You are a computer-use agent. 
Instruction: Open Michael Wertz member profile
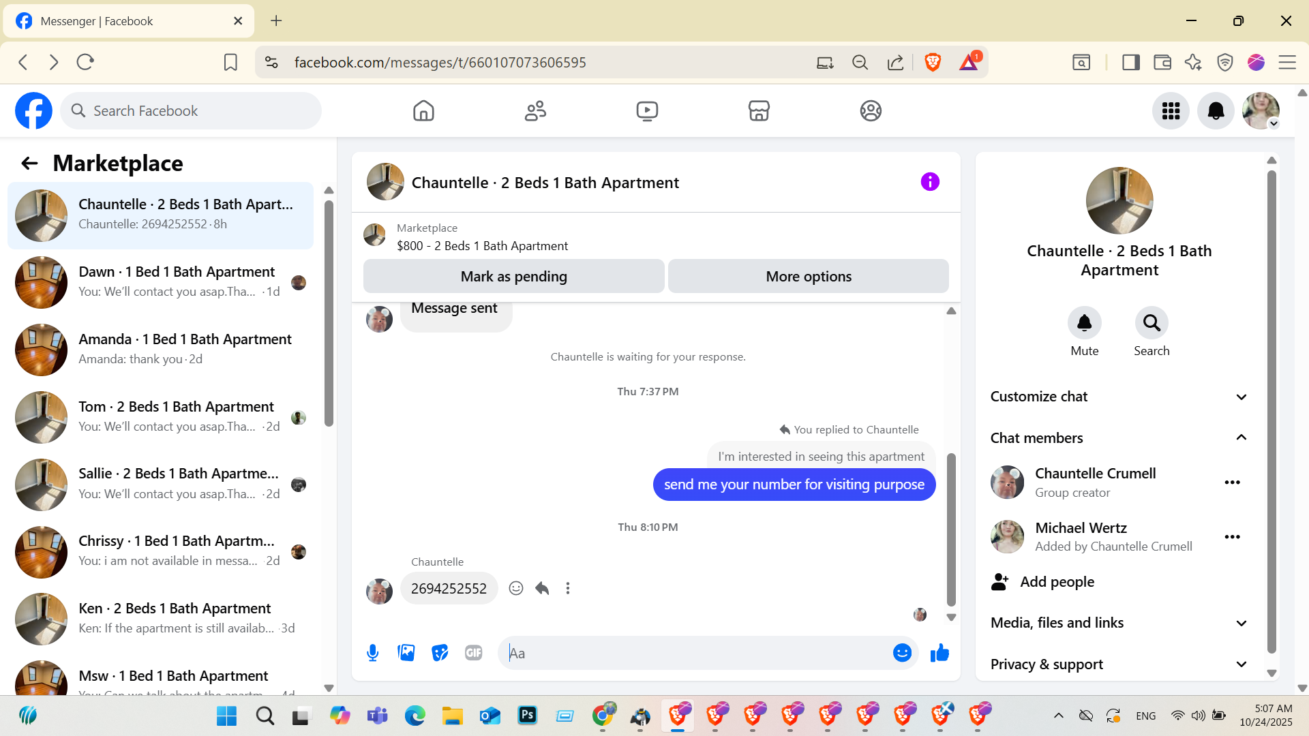1081,528
